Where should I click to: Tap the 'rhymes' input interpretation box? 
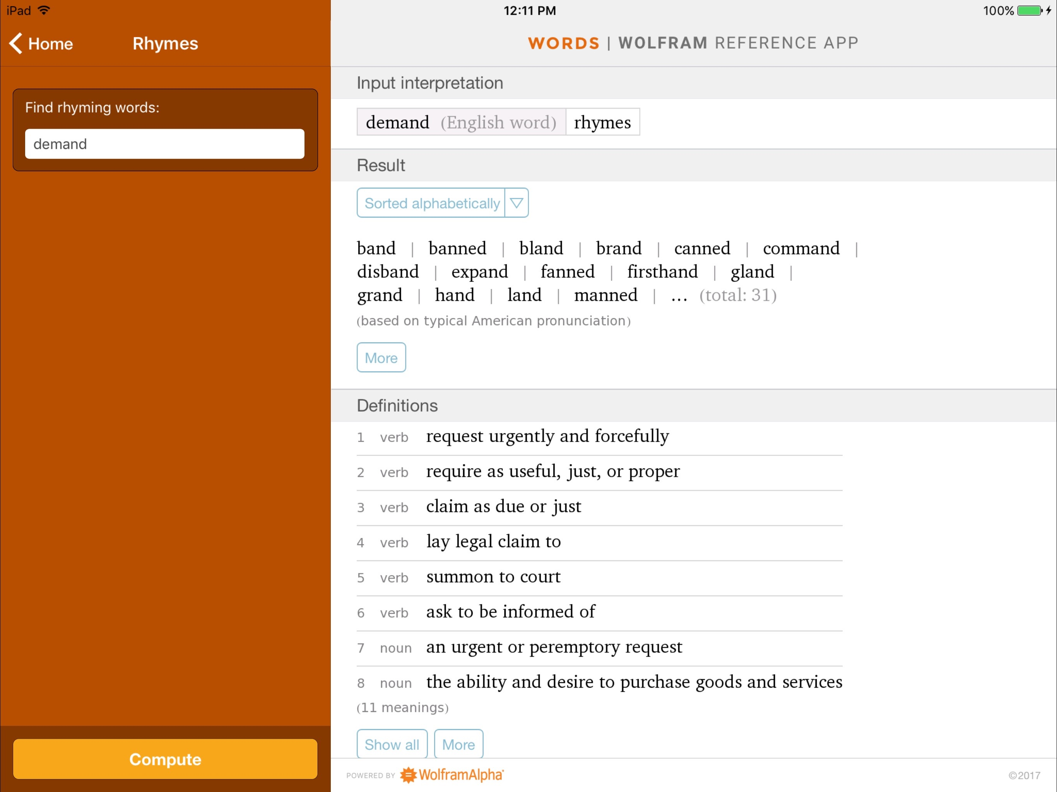(602, 122)
